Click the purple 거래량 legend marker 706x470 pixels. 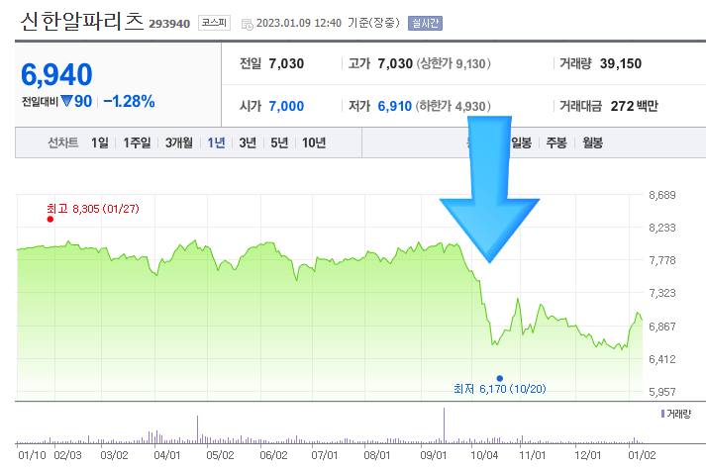662,414
